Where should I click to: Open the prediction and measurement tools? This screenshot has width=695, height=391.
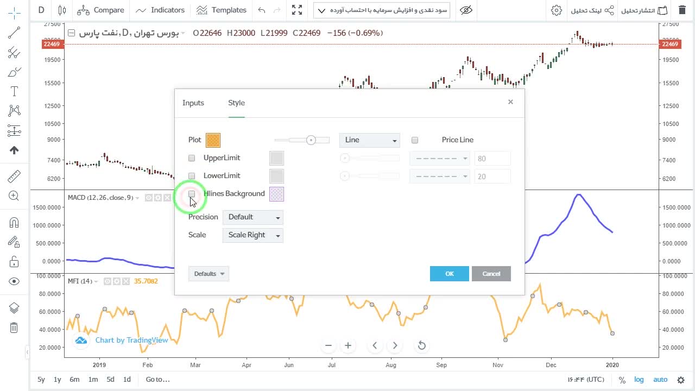point(14,130)
